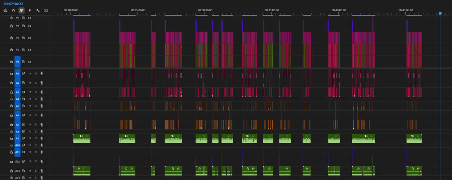
Task: Toggle V1 track targeting button
Action: point(17,61)
